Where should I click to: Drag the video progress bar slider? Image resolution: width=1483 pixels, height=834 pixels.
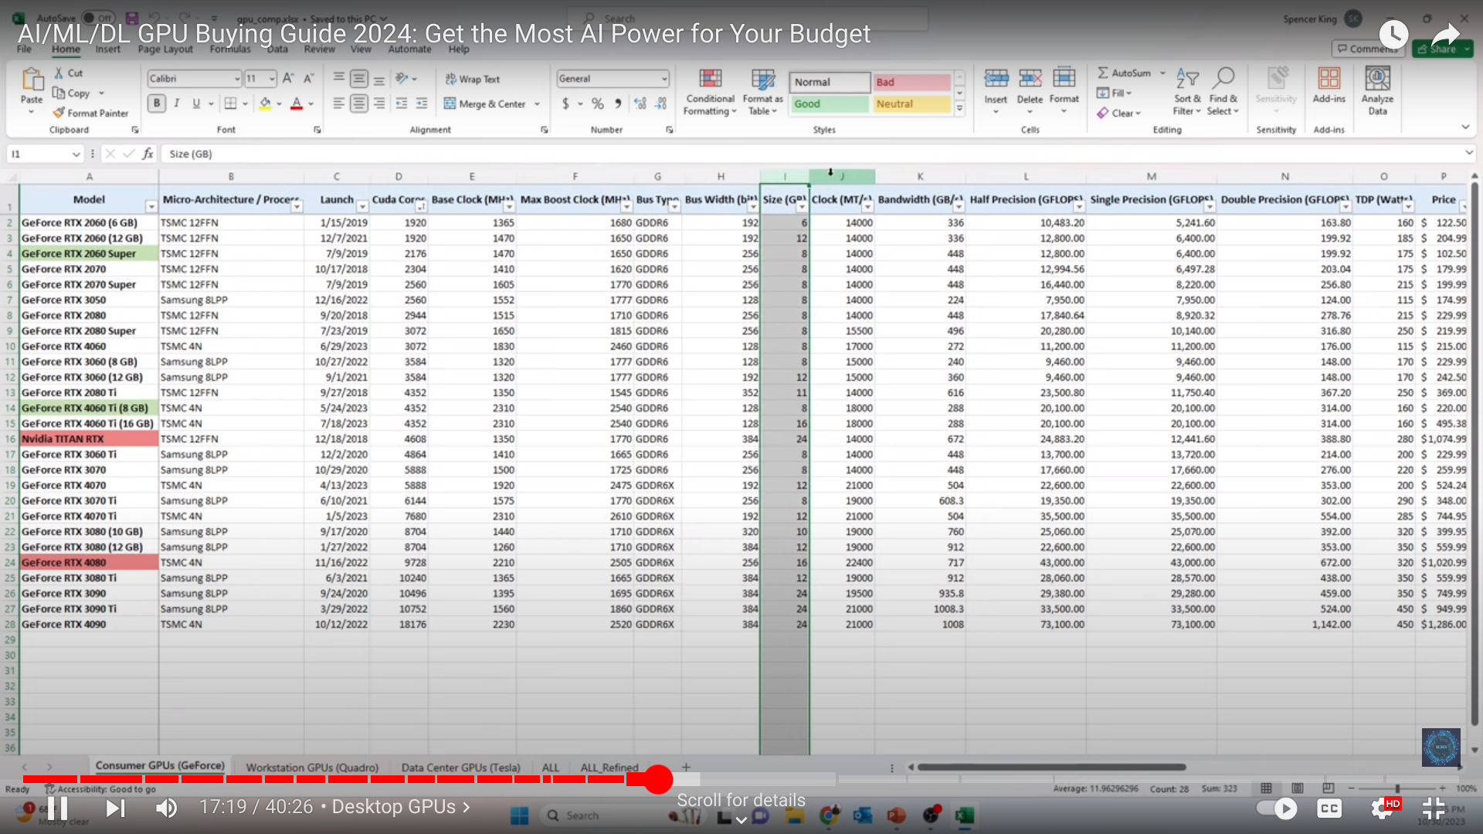pos(659,780)
